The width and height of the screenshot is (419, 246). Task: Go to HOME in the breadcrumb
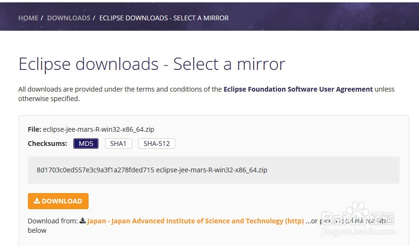[x=28, y=18]
